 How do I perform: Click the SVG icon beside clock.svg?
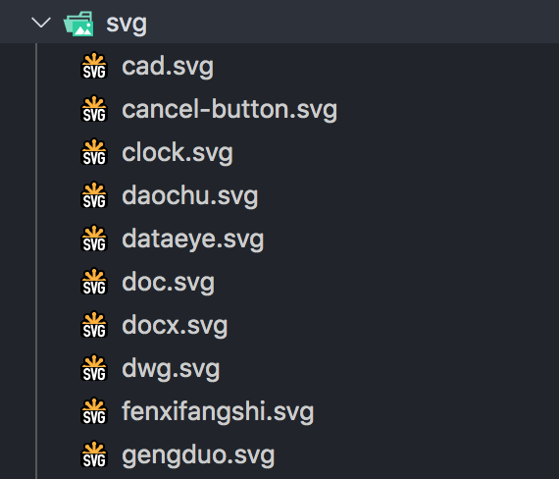coord(94,152)
